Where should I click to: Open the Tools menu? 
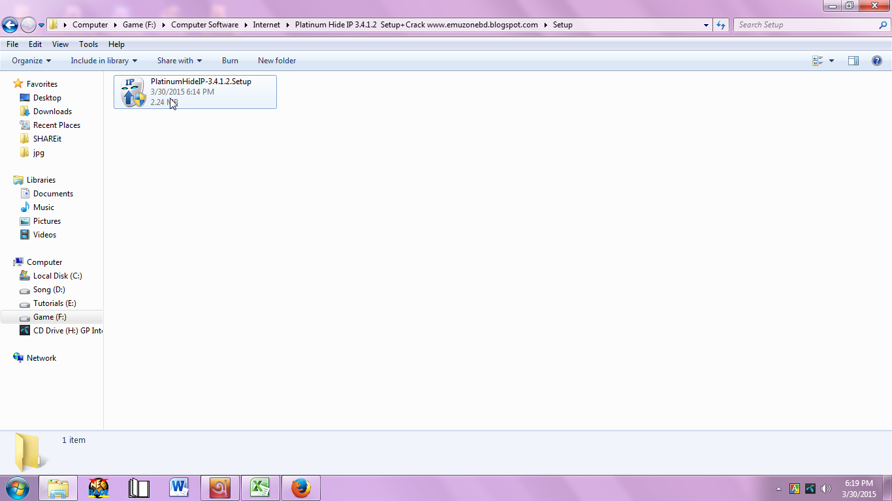[x=88, y=44]
